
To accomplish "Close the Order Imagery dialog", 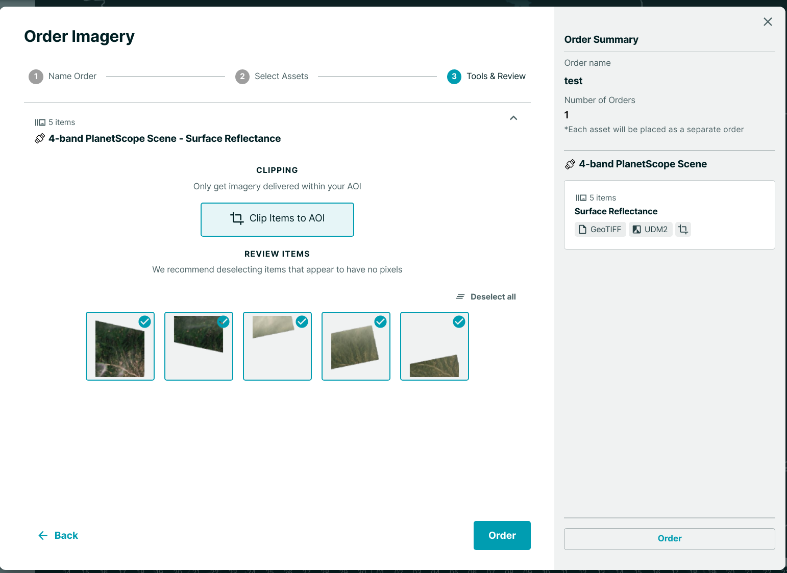I will (768, 21).
